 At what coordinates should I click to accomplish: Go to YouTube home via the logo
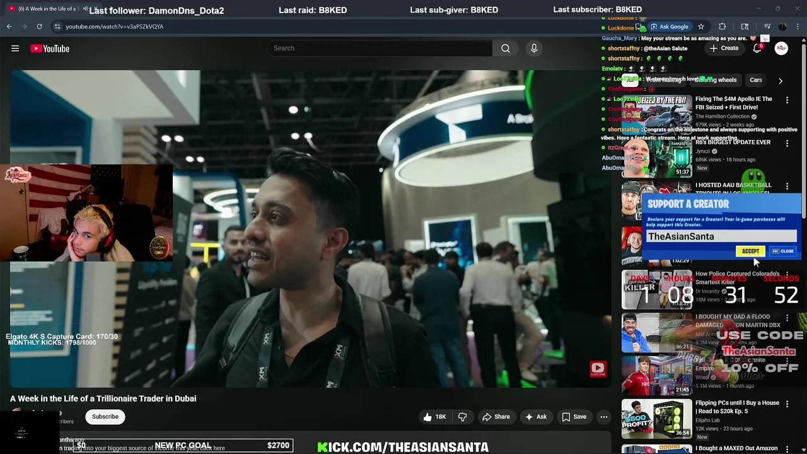pos(50,49)
